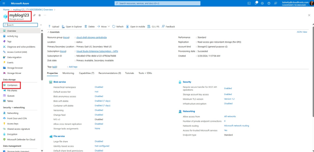Open the notifications bell
The width and height of the screenshot is (314, 152).
[x=256, y=3]
